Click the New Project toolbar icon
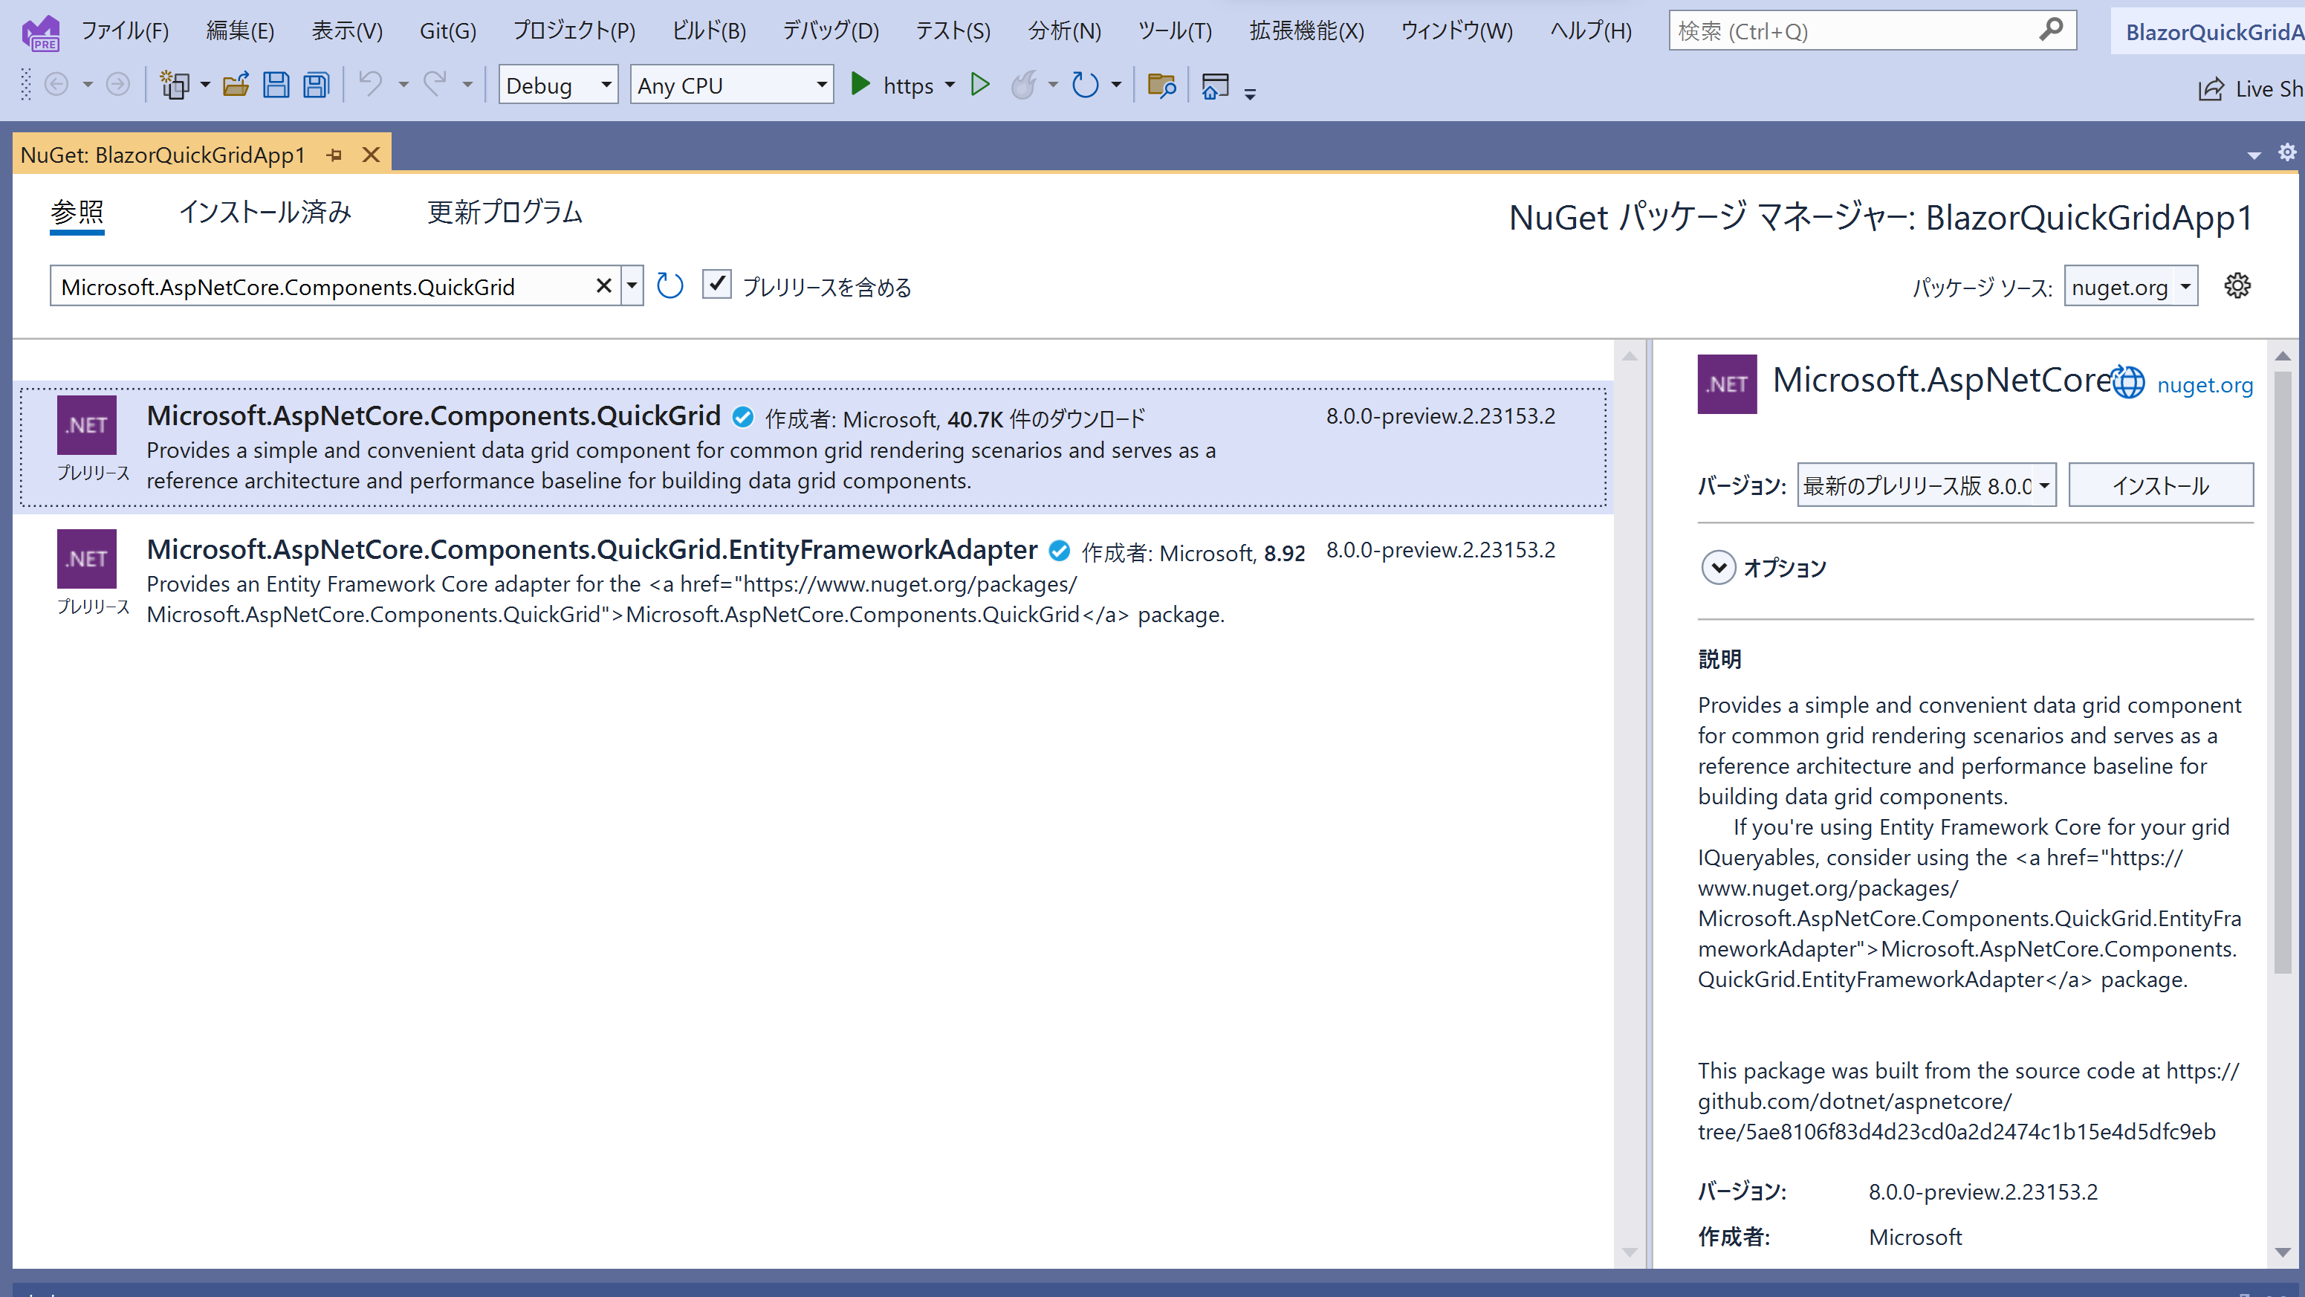This screenshot has width=2305, height=1297. pos(174,85)
